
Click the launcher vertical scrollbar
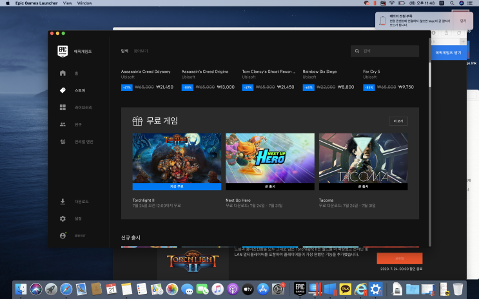coord(430,75)
